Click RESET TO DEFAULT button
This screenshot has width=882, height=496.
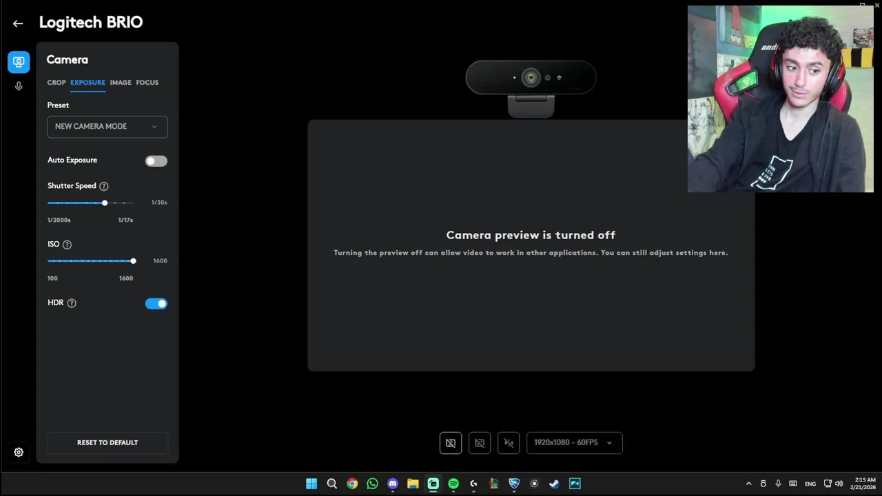click(x=107, y=443)
